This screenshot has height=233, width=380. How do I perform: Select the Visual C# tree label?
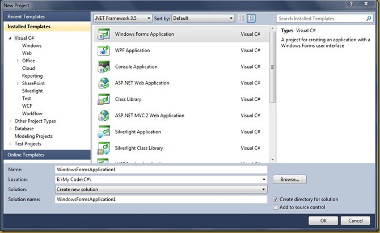point(24,38)
